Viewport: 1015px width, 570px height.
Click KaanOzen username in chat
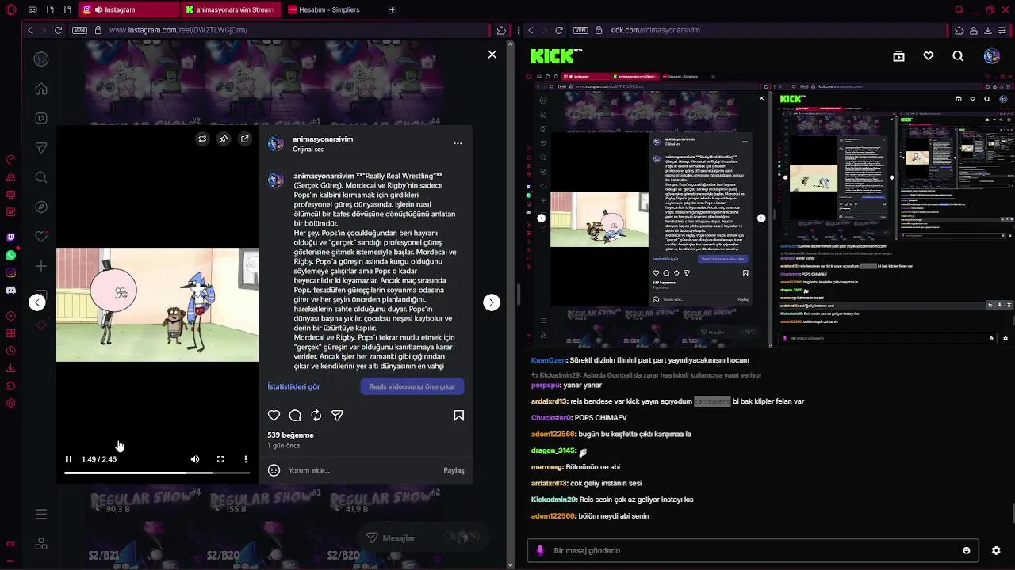[x=549, y=360]
